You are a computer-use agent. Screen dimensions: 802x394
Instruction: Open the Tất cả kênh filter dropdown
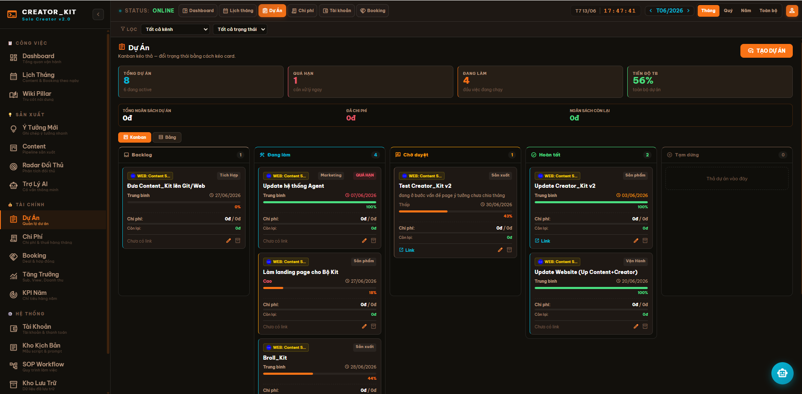click(175, 29)
